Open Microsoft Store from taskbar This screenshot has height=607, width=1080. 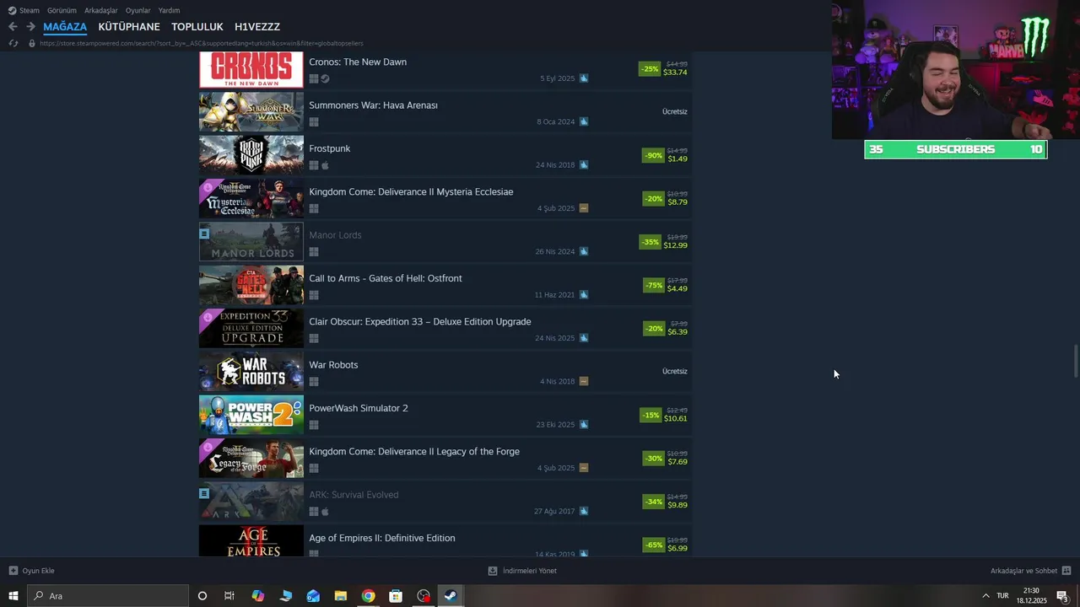click(x=396, y=596)
